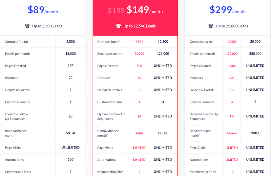Click 'Up to 2,500 Leads' text
The width and height of the screenshot is (271, 176).
coord(47,26)
